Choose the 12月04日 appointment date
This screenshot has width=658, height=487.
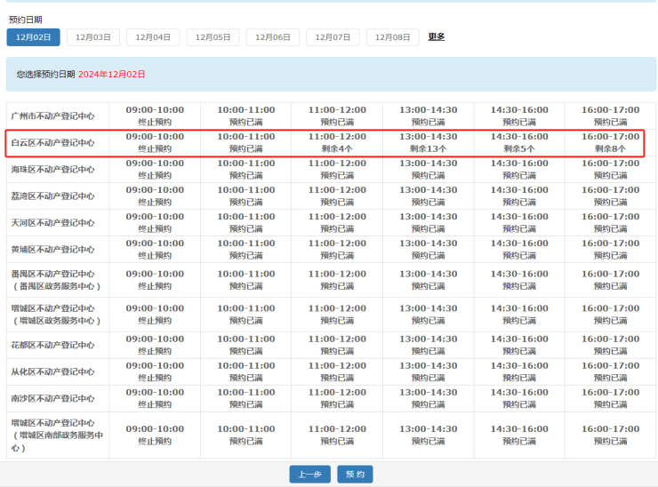pyautogui.click(x=153, y=37)
